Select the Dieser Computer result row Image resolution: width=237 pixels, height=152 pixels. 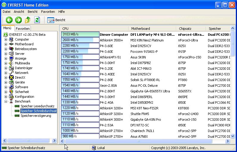pyautogui.click(x=146, y=35)
